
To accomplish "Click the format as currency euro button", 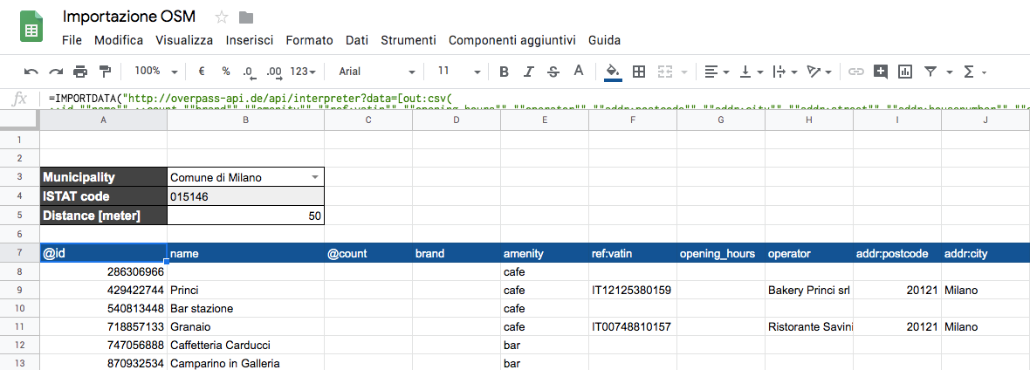I will coord(202,72).
